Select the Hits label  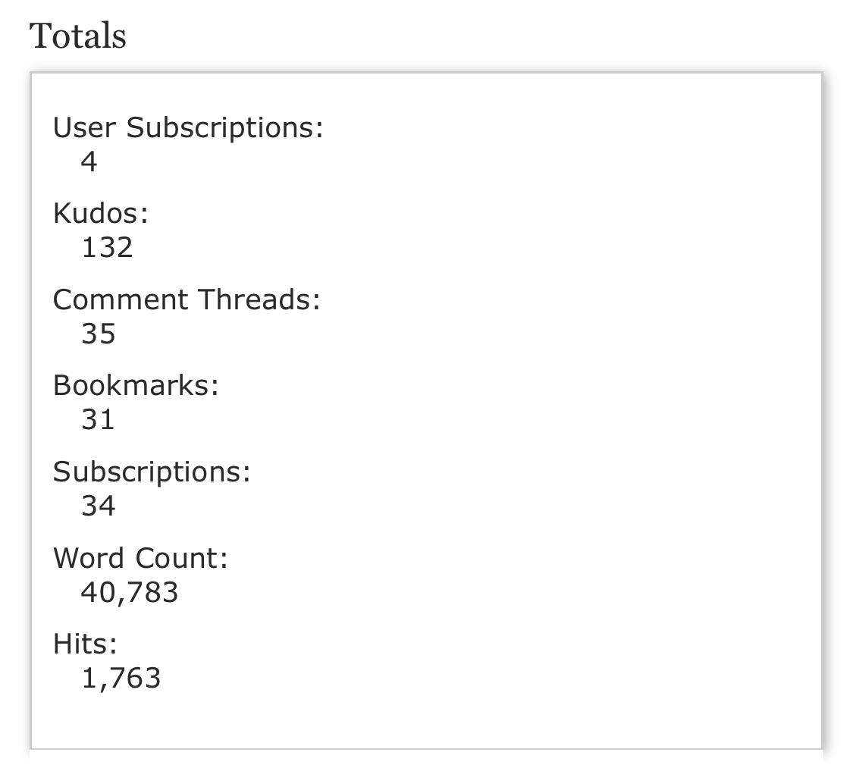tap(86, 644)
